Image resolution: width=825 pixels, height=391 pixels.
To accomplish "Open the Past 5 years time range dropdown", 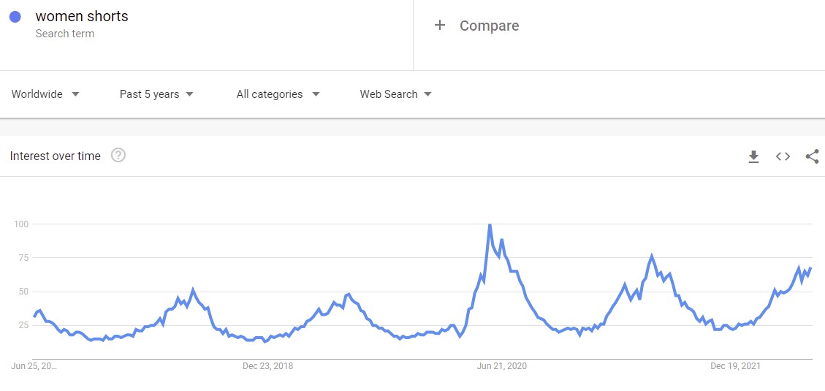I will pyautogui.click(x=156, y=94).
